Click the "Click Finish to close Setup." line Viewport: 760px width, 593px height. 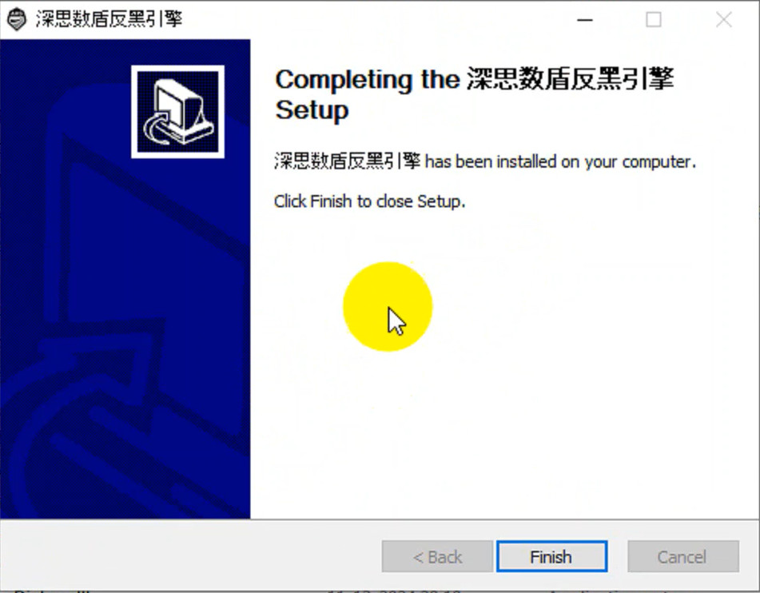(369, 201)
